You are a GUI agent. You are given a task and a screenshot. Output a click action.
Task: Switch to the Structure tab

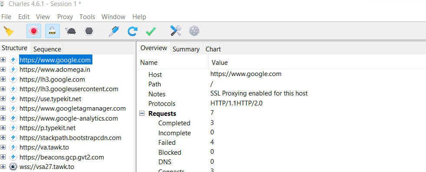[x=15, y=48]
